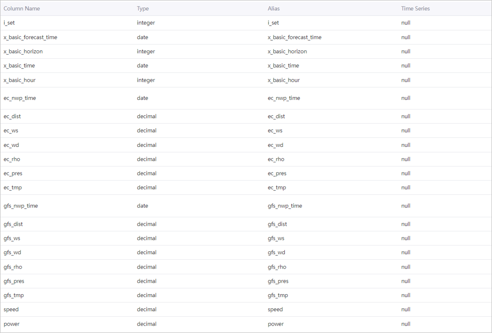Screen dimensions: 492x333
Task: Click the Time Series value for x_basic_hour
Action: pos(406,80)
